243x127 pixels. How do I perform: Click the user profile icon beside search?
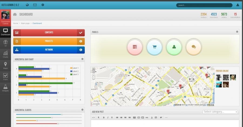coord(238,5)
